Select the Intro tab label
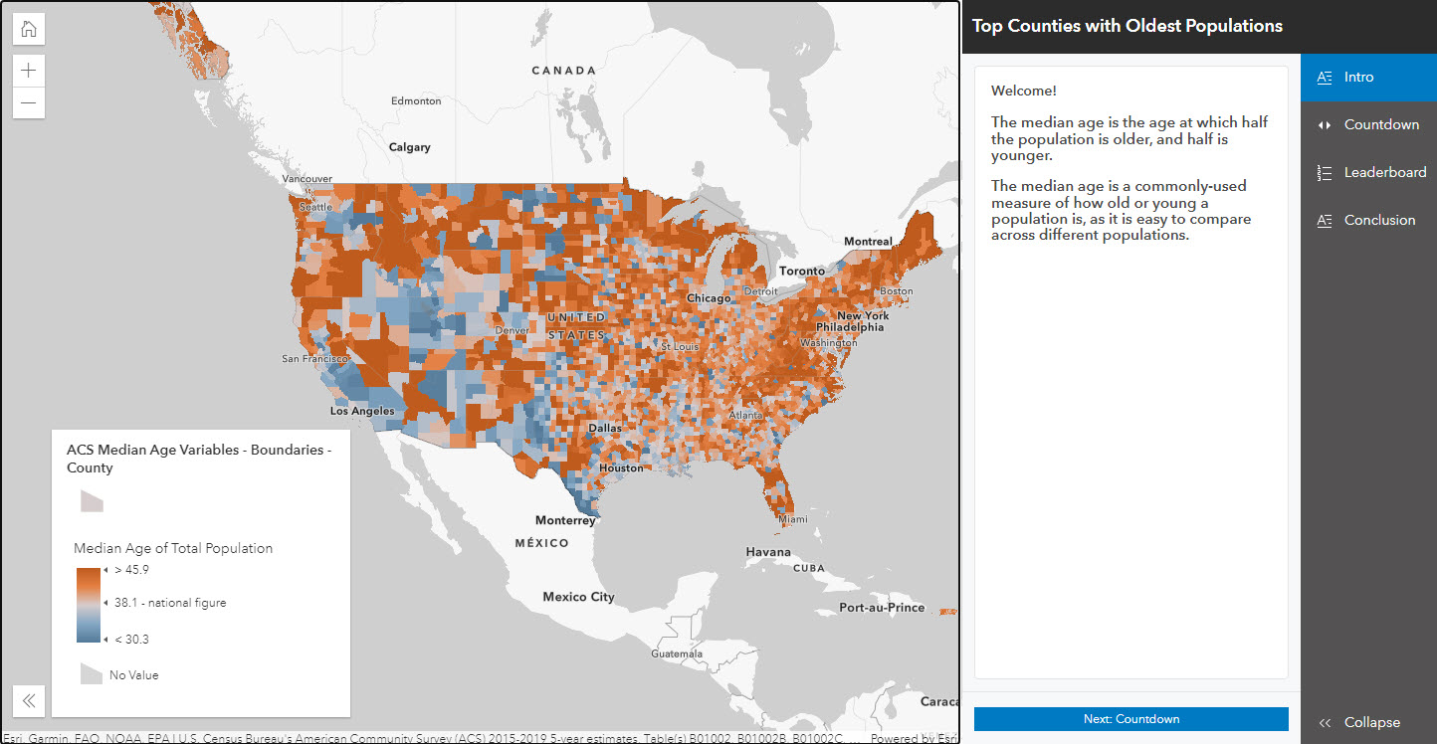Viewport: 1437px width, 744px height. (x=1358, y=78)
